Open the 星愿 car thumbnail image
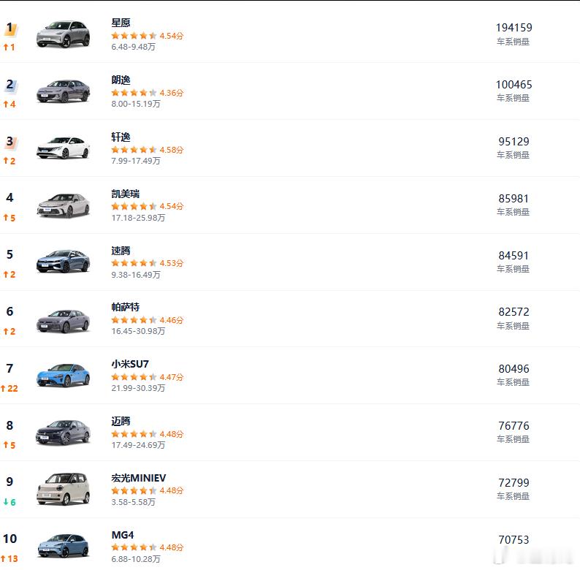This screenshot has width=580, height=570. click(64, 34)
